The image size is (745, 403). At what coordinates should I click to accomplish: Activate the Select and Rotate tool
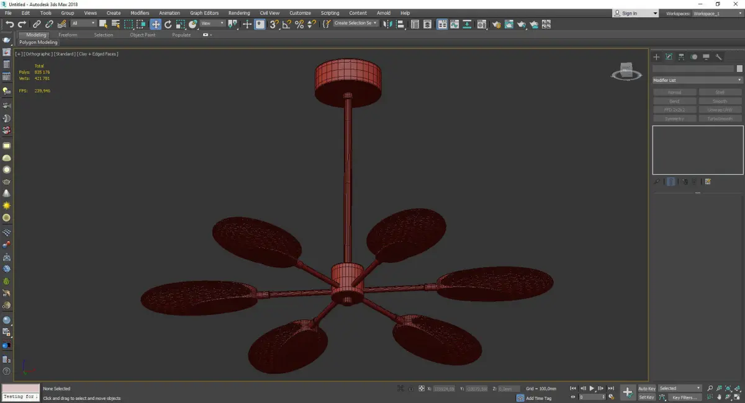pos(168,24)
